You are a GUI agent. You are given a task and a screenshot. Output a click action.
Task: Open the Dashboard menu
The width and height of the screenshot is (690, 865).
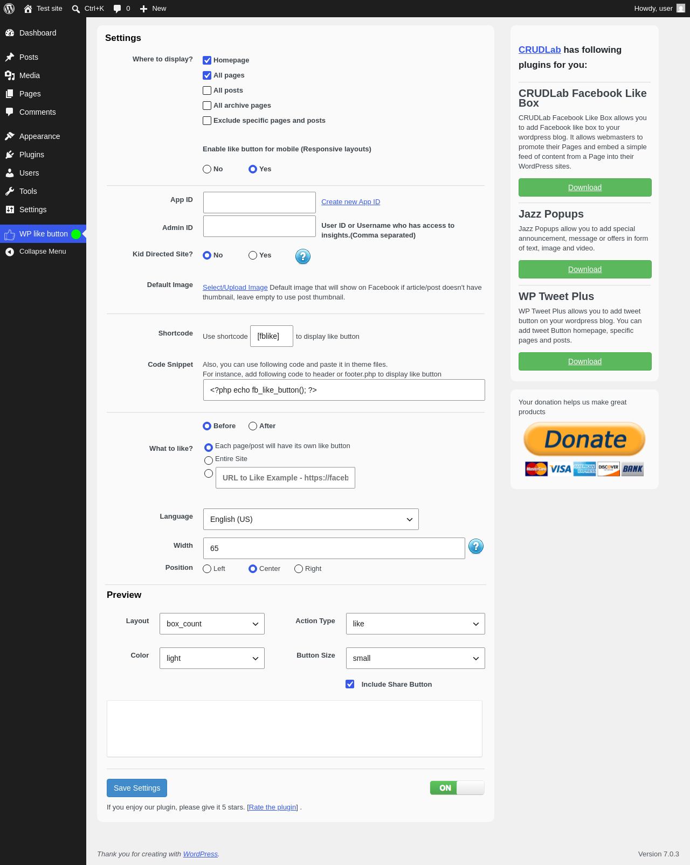click(x=43, y=33)
